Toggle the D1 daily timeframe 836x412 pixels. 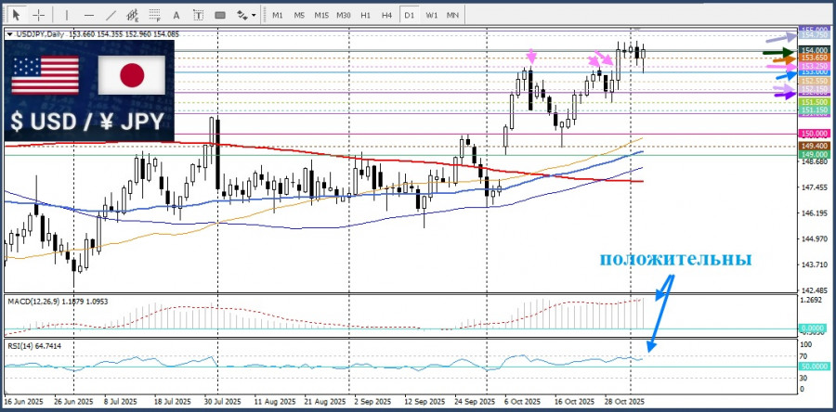click(x=409, y=15)
